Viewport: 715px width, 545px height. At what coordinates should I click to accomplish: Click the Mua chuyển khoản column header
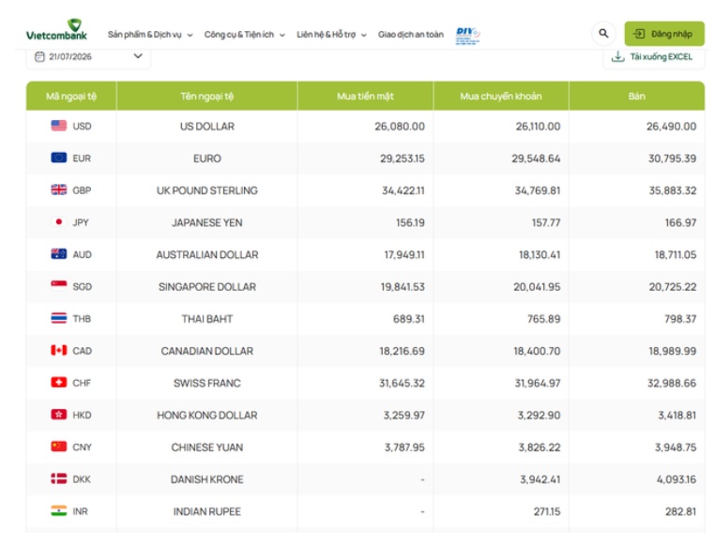501,97
